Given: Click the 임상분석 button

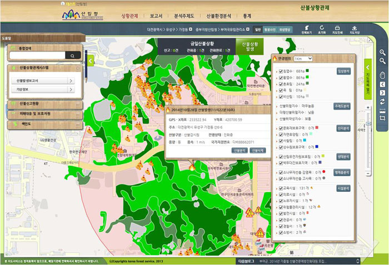Looking at the screenshot, I should (343, 71).
